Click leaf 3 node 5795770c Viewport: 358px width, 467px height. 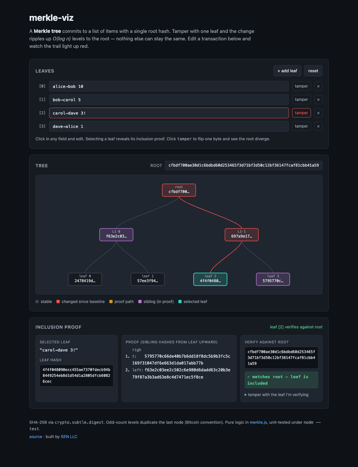(273, 279)
